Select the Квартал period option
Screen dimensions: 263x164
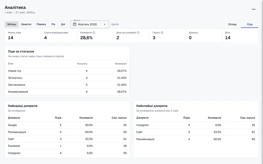click(26, 24)
